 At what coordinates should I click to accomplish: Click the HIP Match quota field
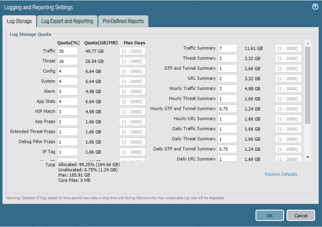click(67, 112)
